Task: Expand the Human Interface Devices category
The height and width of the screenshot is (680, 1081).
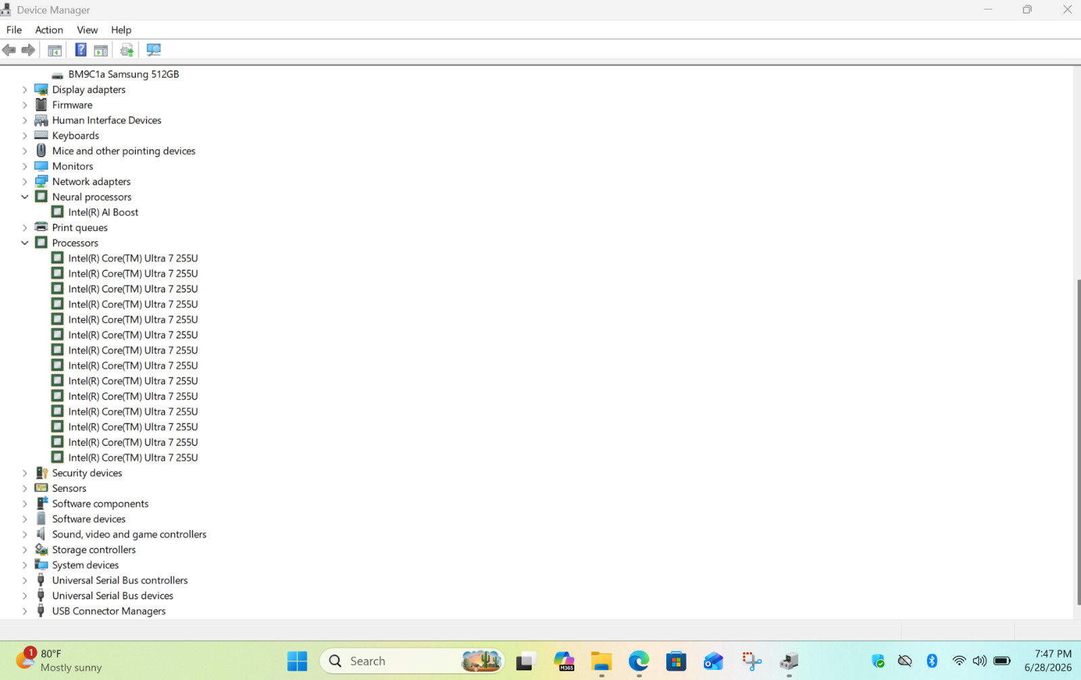Action: tap(25, 120)
